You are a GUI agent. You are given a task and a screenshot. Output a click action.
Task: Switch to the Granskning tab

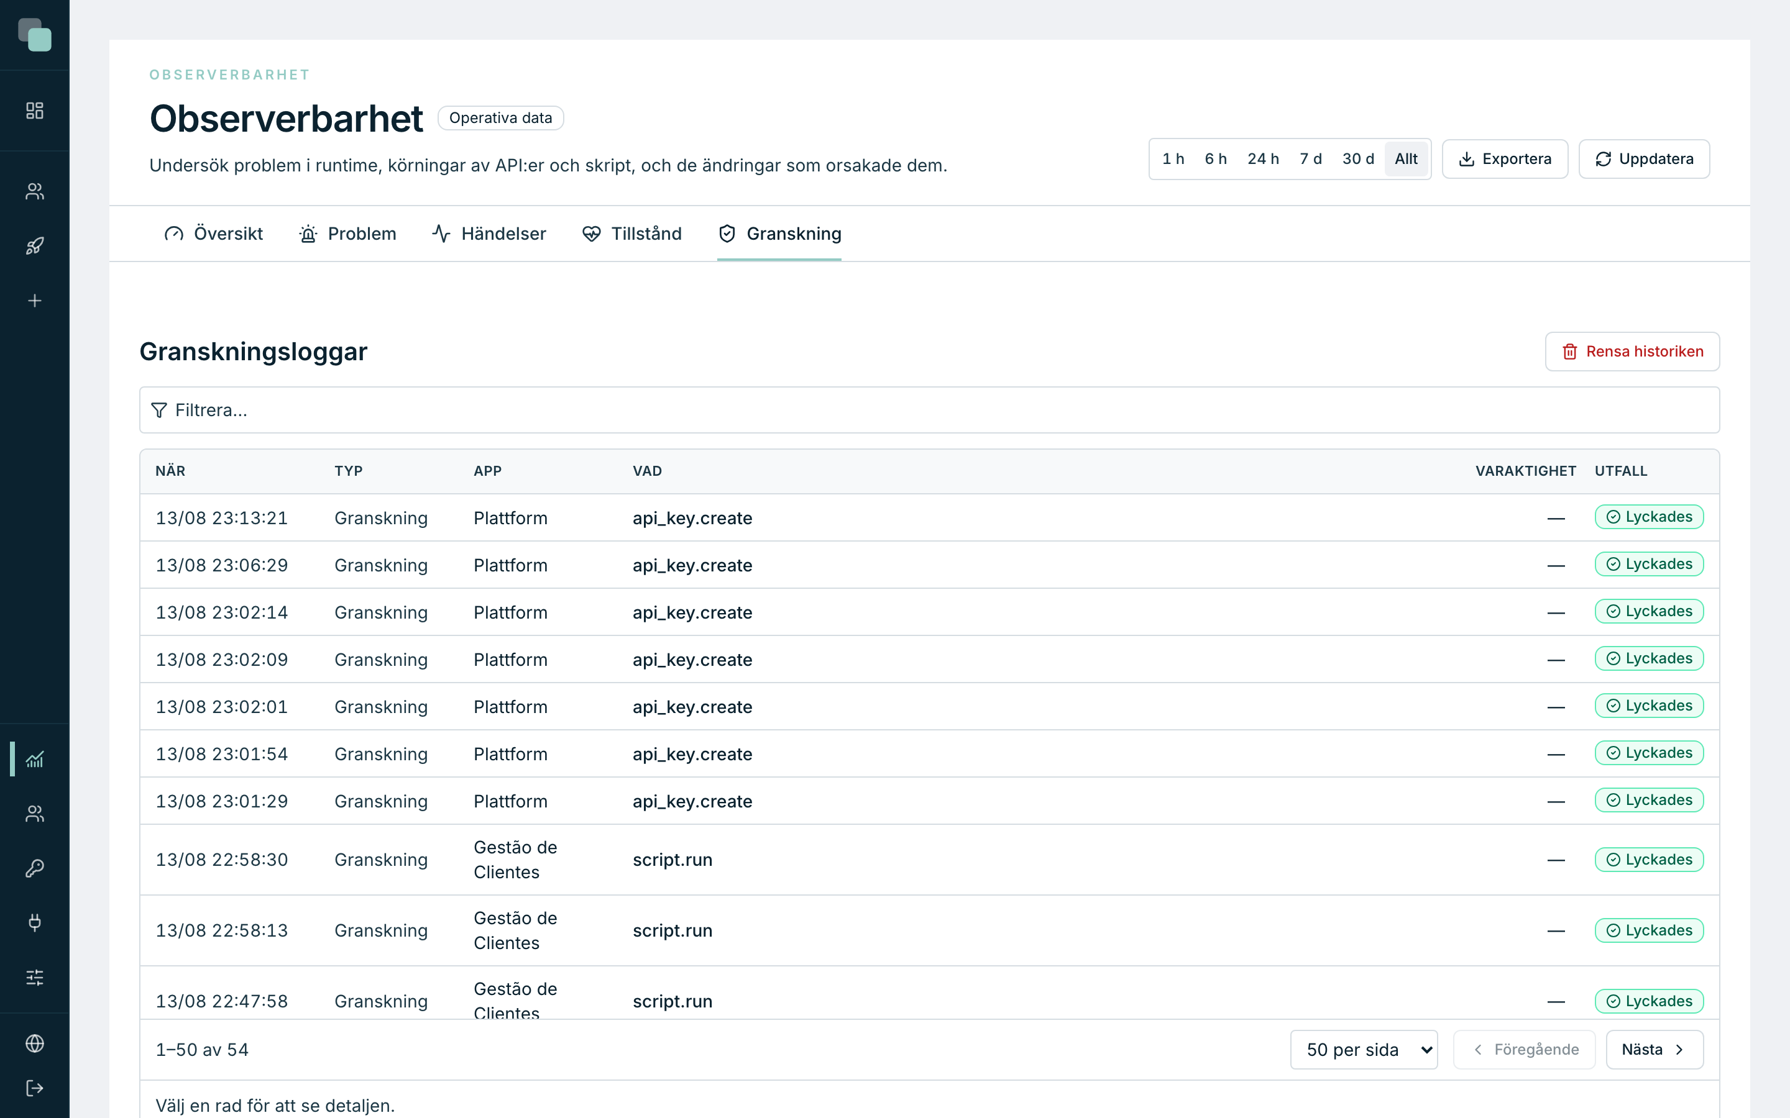(779, 234)
